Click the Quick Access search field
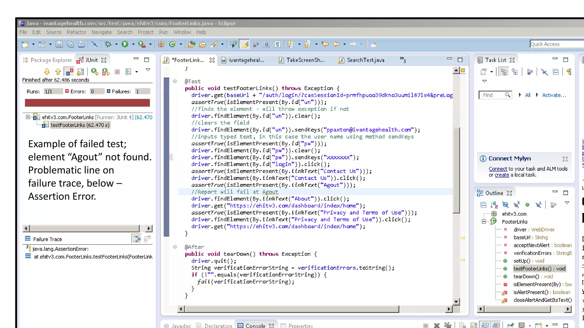 click(556, 44)
